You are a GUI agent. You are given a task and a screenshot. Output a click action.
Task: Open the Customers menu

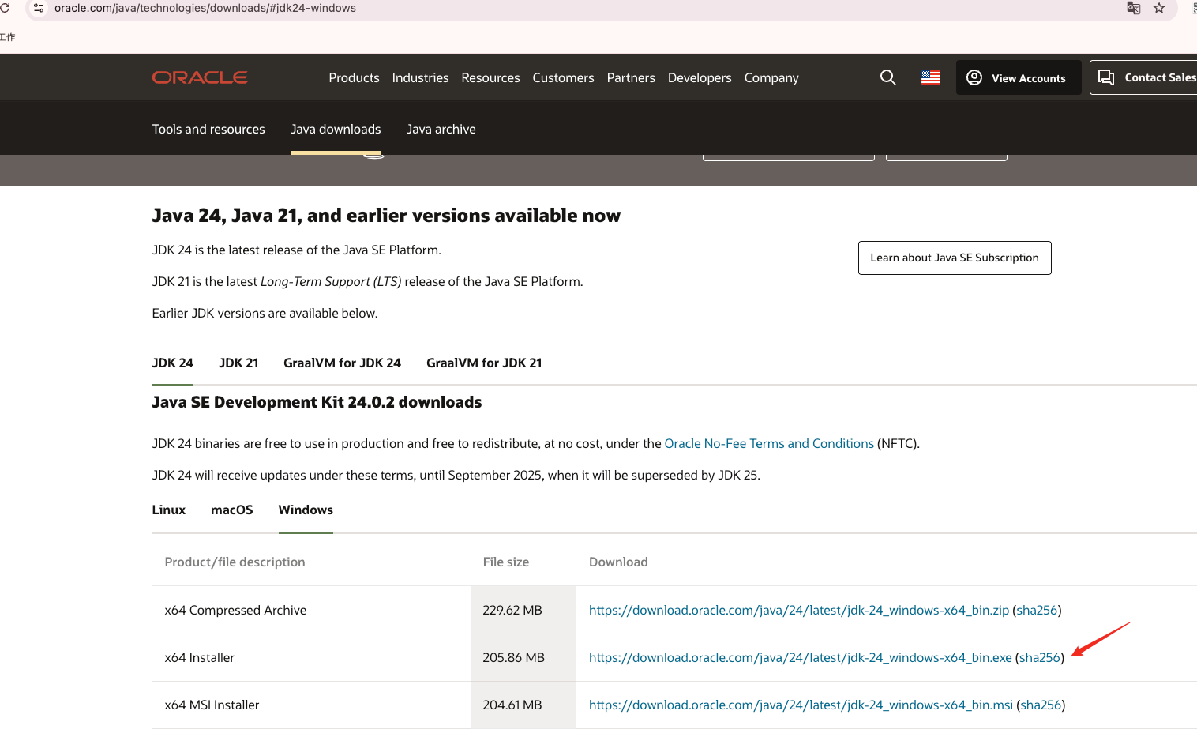(563, 77)
